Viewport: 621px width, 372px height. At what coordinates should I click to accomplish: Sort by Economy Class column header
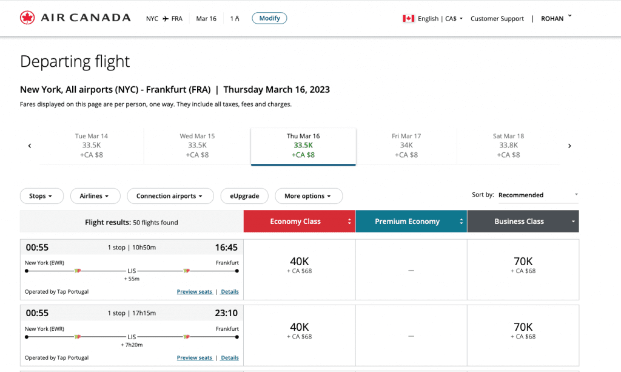pos(300,222)
